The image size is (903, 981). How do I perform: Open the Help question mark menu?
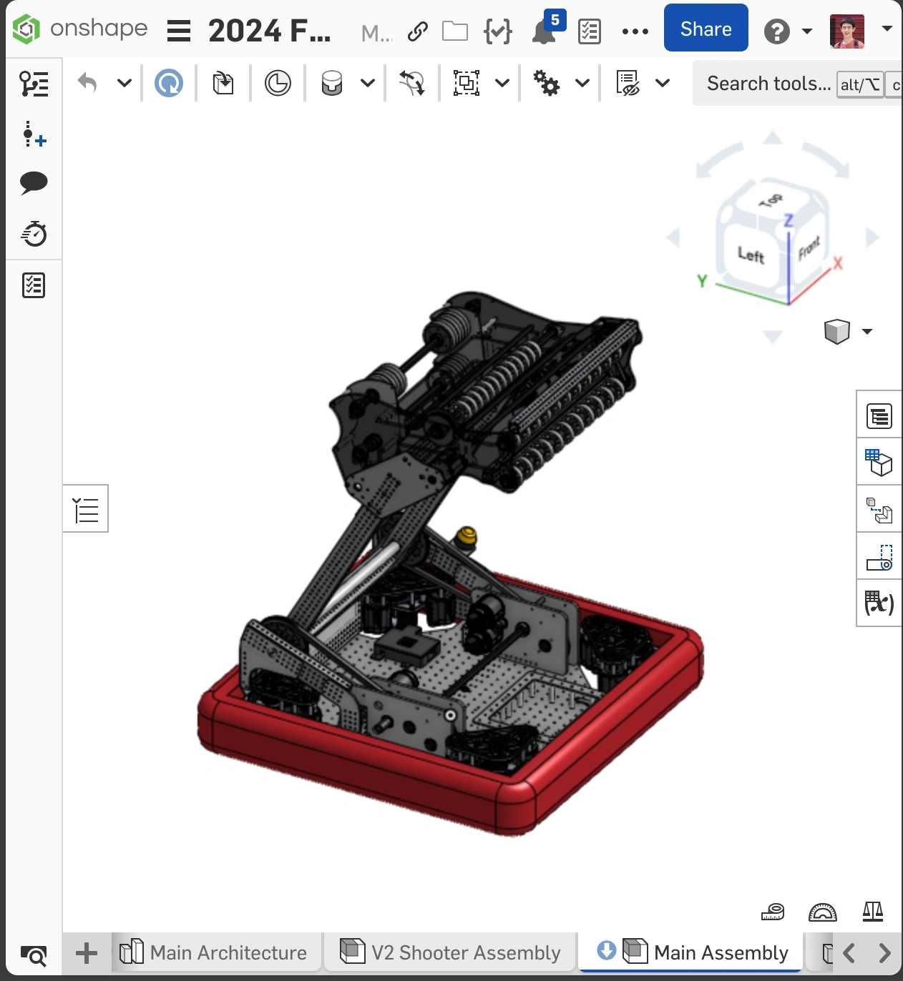click(x=777, y=31)
